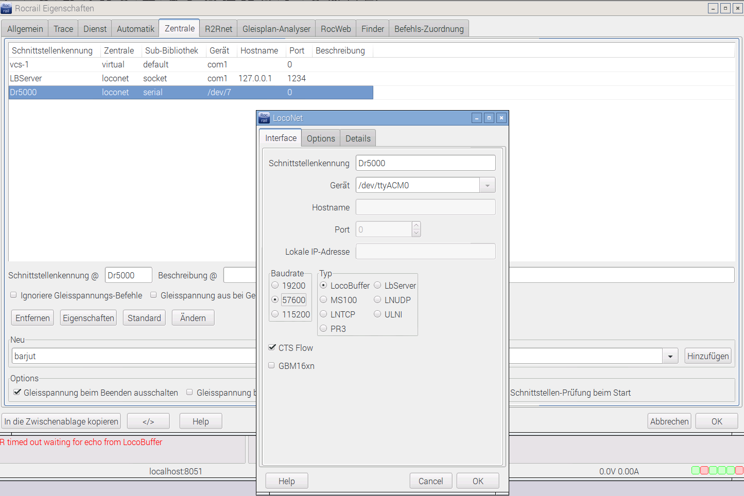The height and width of the screenshot is (496, 744).
Task: Click the Rocrail icon in LocoNet dialog title
Action: coord(264,118)
